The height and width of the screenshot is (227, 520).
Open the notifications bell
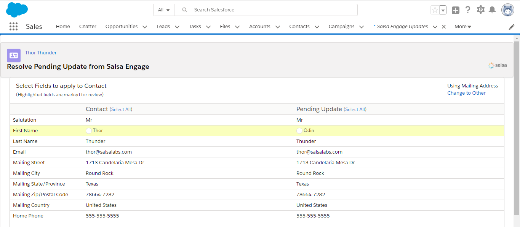coord(492,10)
